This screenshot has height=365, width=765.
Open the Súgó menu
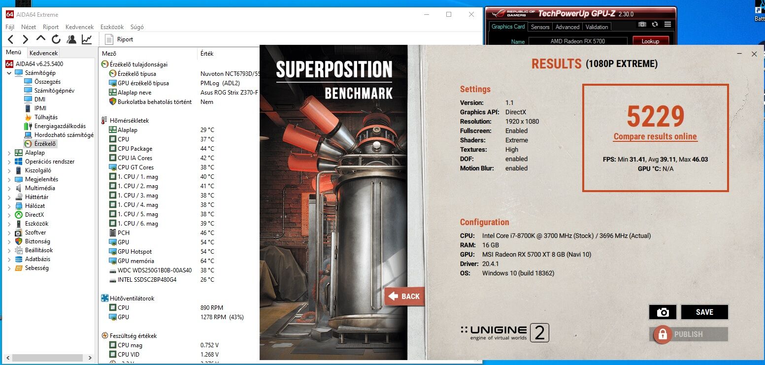137,27
